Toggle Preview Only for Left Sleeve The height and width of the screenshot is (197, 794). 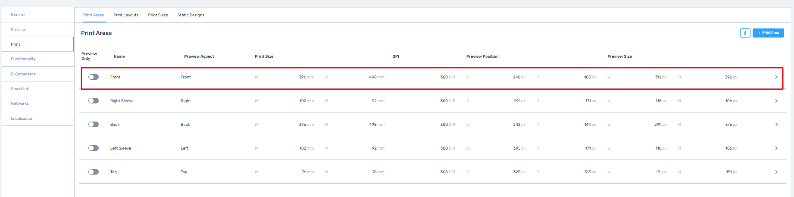(x=94, y=148)
